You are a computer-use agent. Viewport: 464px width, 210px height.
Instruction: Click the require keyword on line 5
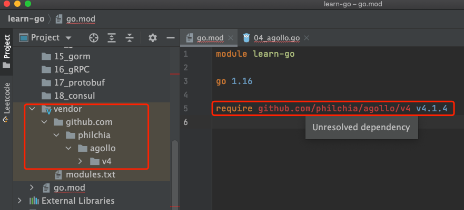(x=234, y=109)
